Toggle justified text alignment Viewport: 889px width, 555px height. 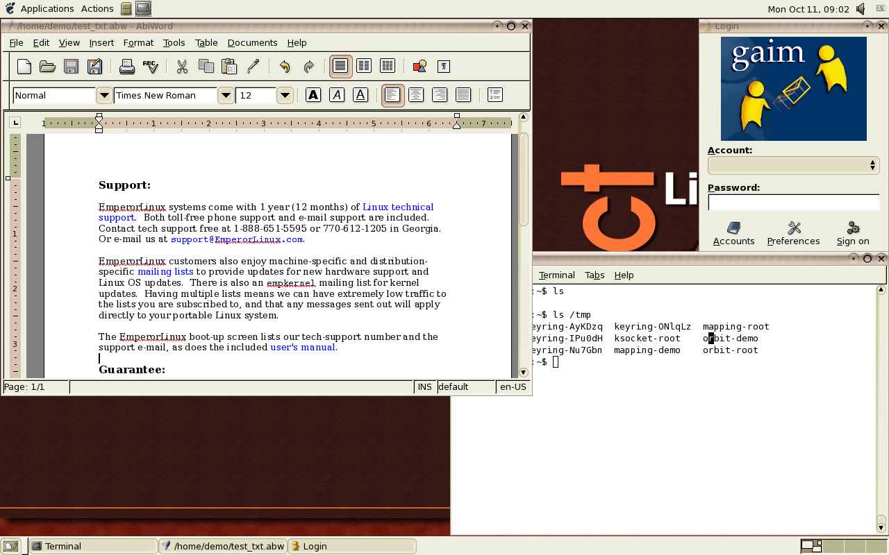tap(463, 95)
